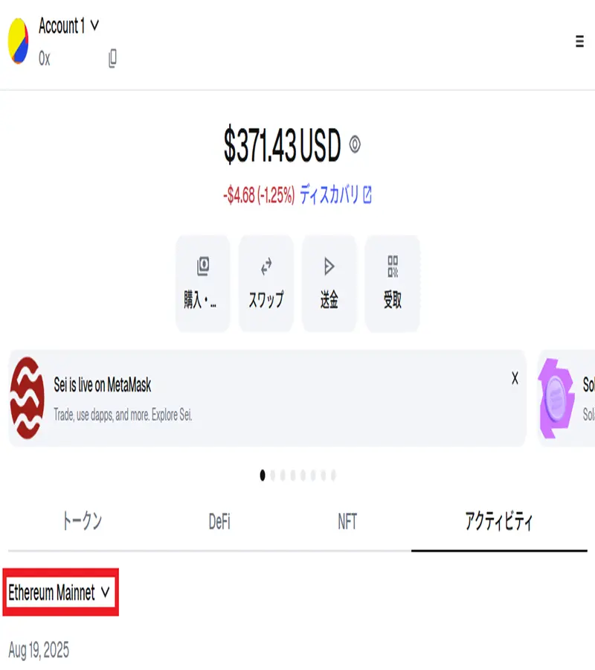Switch to the NFT tab
This screenshot has height=670, width=595.
click(x=347, y=522)
